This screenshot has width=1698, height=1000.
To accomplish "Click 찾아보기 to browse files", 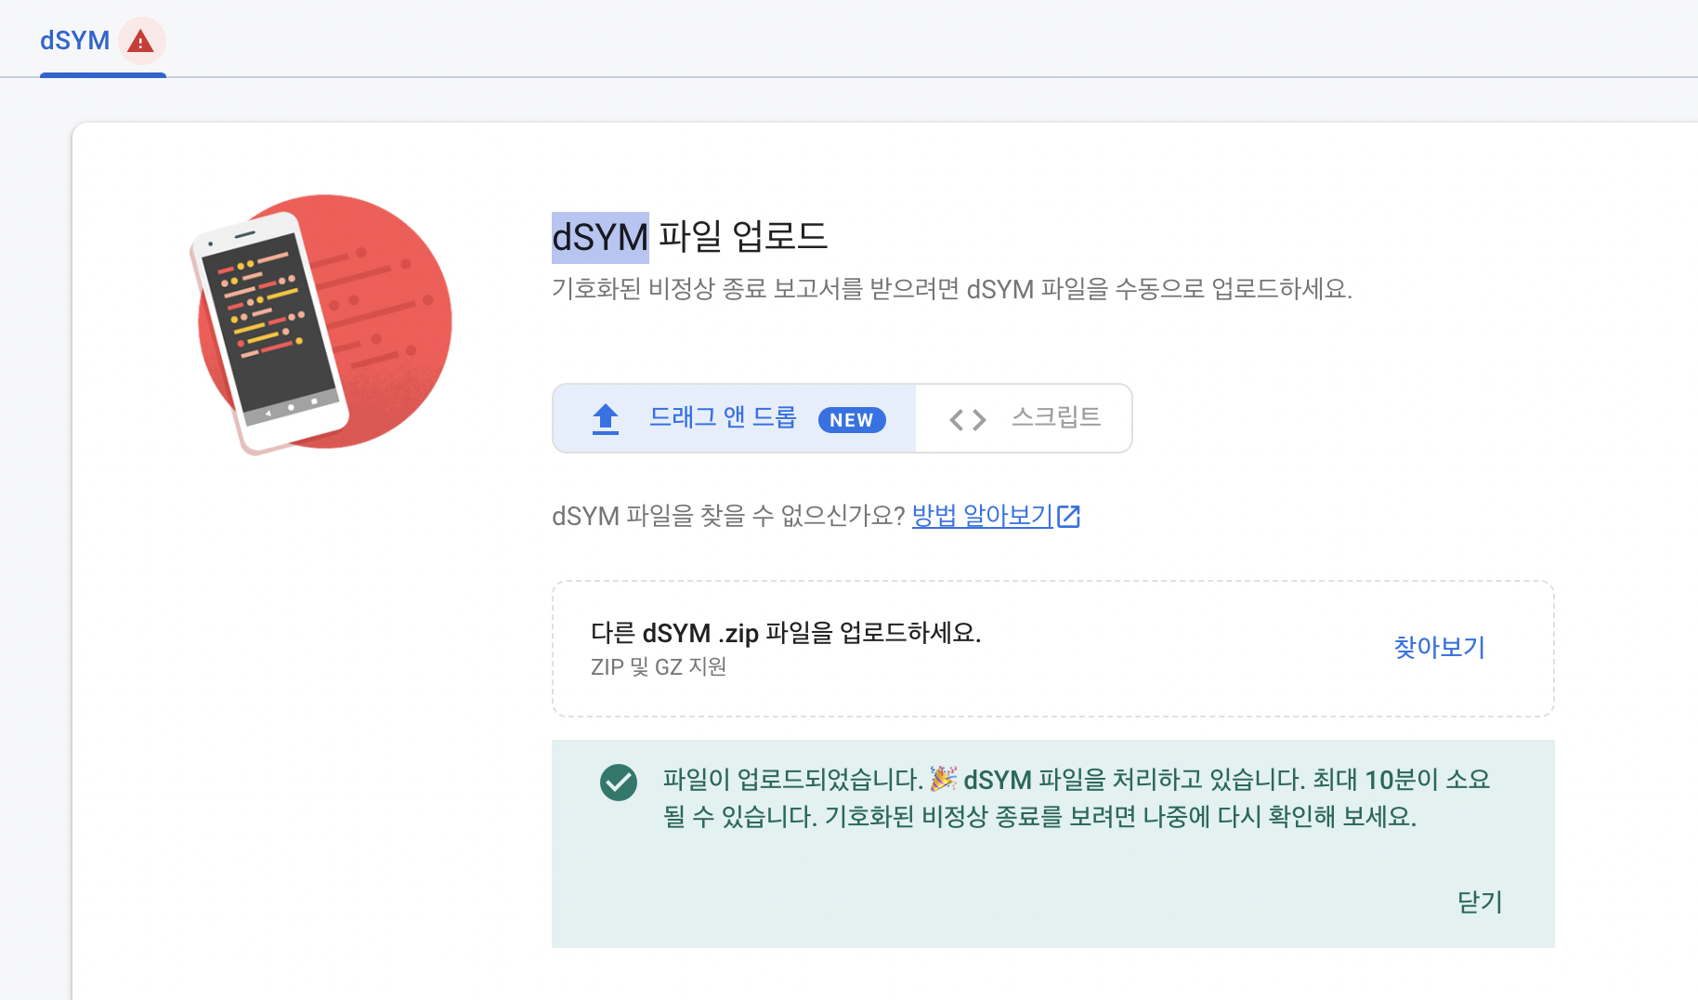I will coord(1439,647).
